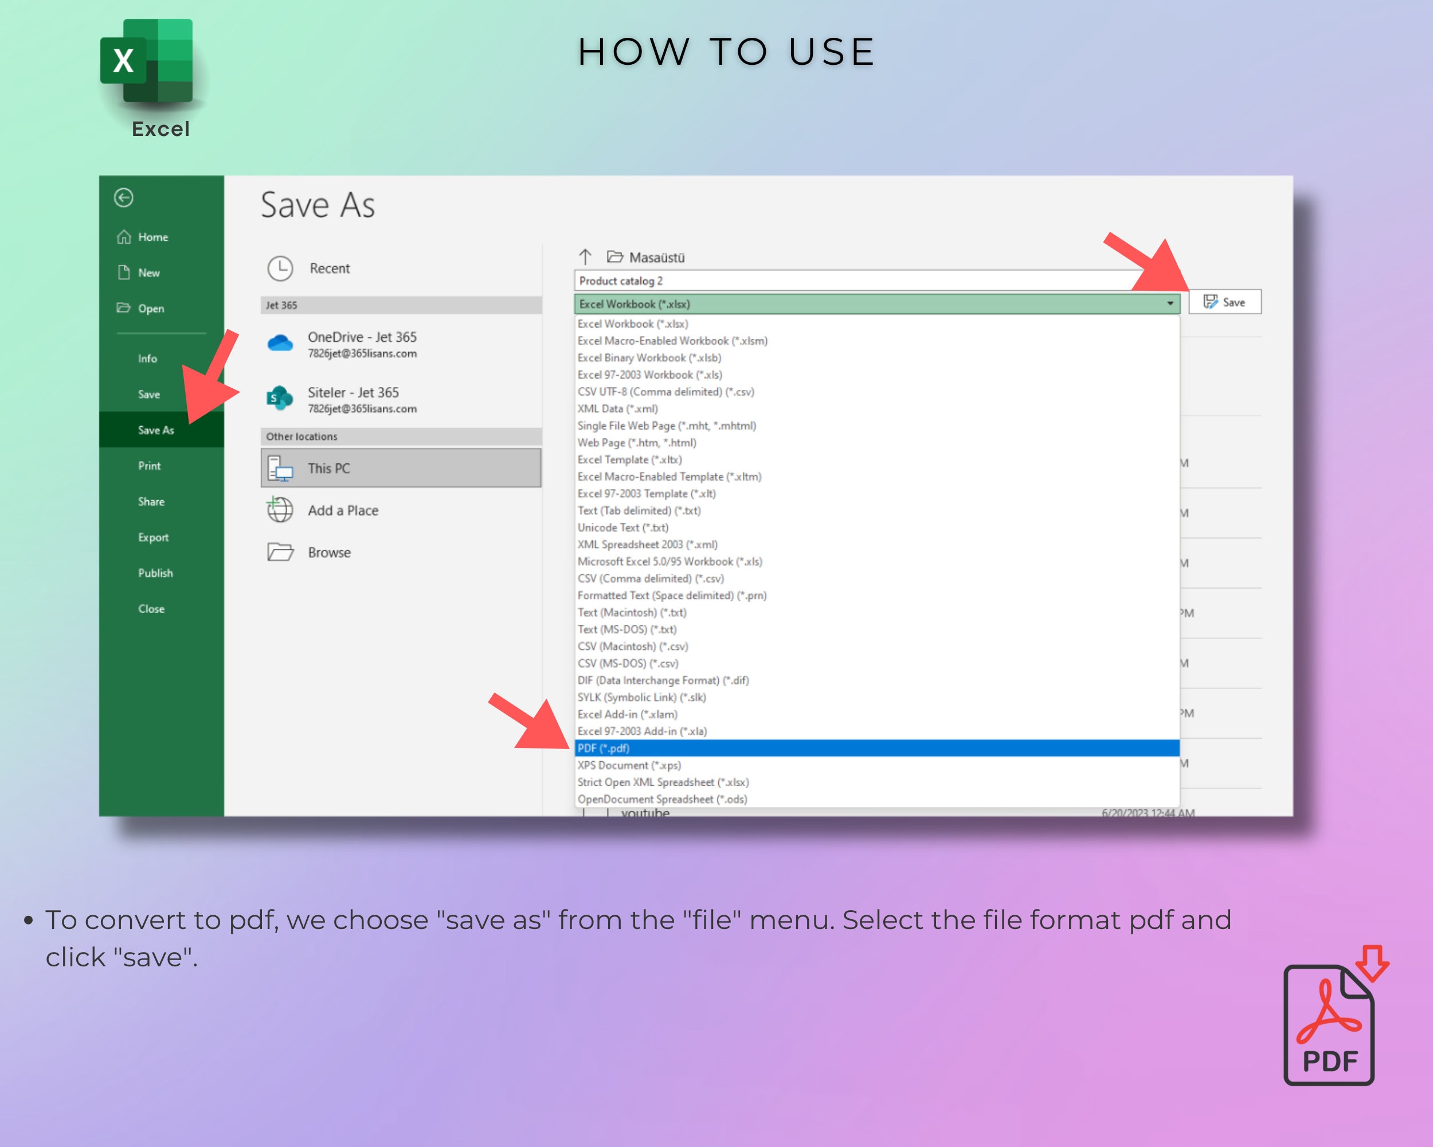Select the Home icon in the sidebar
1433x1147 pixels.
click(x=123, y=237)
